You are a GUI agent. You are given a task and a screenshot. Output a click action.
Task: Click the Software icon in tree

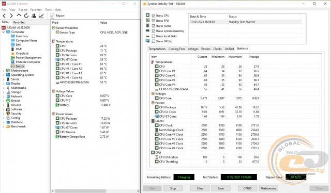[8, 109]
